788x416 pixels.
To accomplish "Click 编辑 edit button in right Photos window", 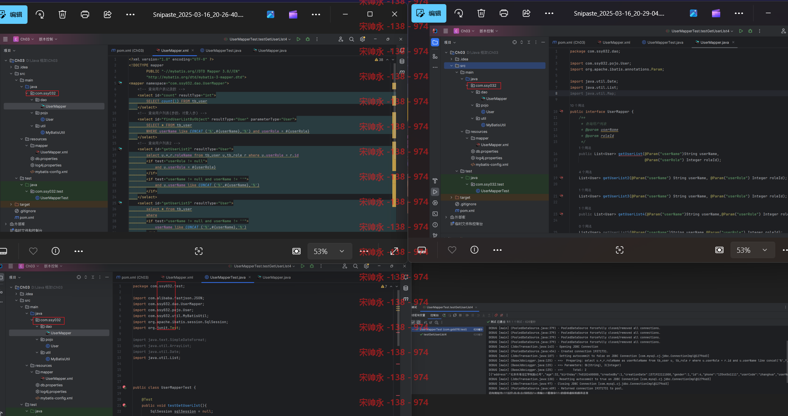I will (429, 14).
